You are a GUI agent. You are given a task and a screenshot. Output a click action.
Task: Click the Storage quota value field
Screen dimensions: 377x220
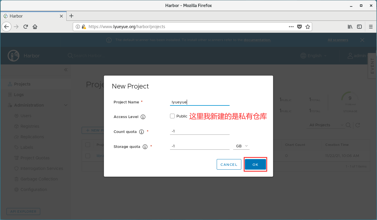point(200,146)
